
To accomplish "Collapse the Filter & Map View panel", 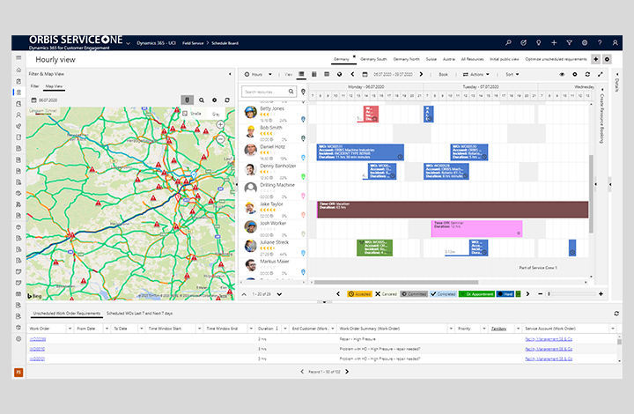I will tap(230, 74).
